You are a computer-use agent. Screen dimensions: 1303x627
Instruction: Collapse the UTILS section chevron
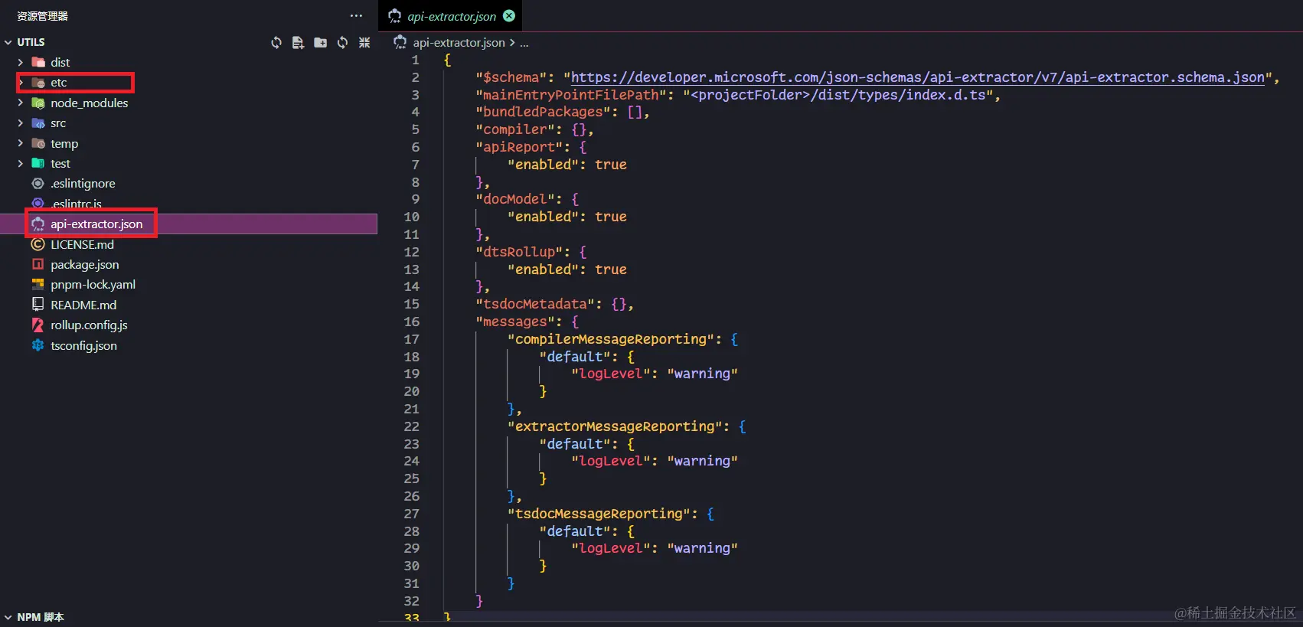tap(8, 42)
